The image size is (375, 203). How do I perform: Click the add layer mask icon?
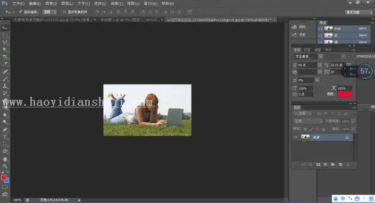(x=318, y=165)
